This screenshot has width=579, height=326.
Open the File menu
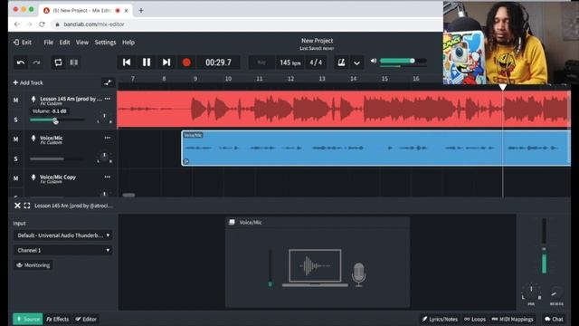48,43
